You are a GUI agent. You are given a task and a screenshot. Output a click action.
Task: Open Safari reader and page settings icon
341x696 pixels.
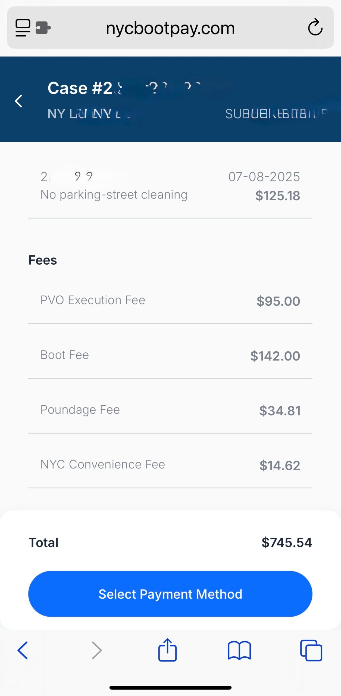click(23, 28)
